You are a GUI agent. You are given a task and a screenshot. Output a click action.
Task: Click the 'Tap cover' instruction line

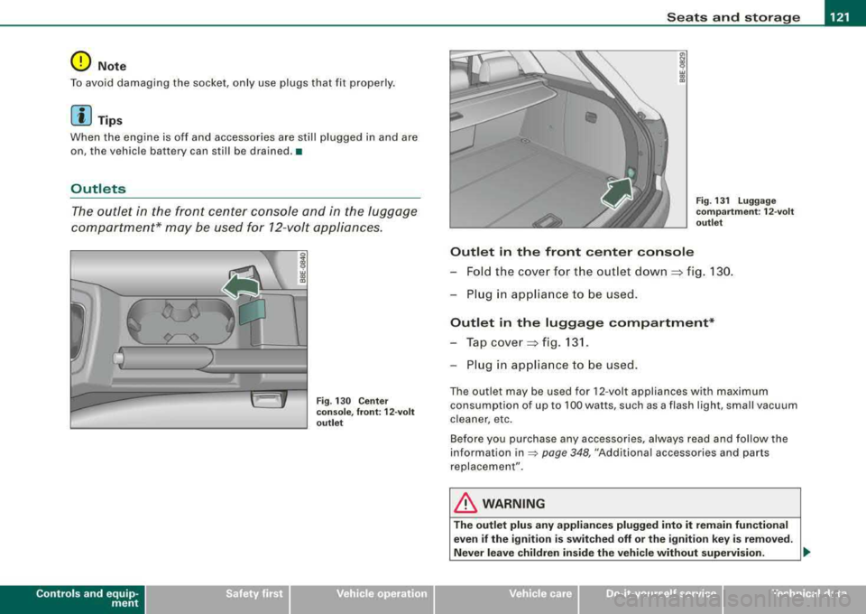[520, 342]
